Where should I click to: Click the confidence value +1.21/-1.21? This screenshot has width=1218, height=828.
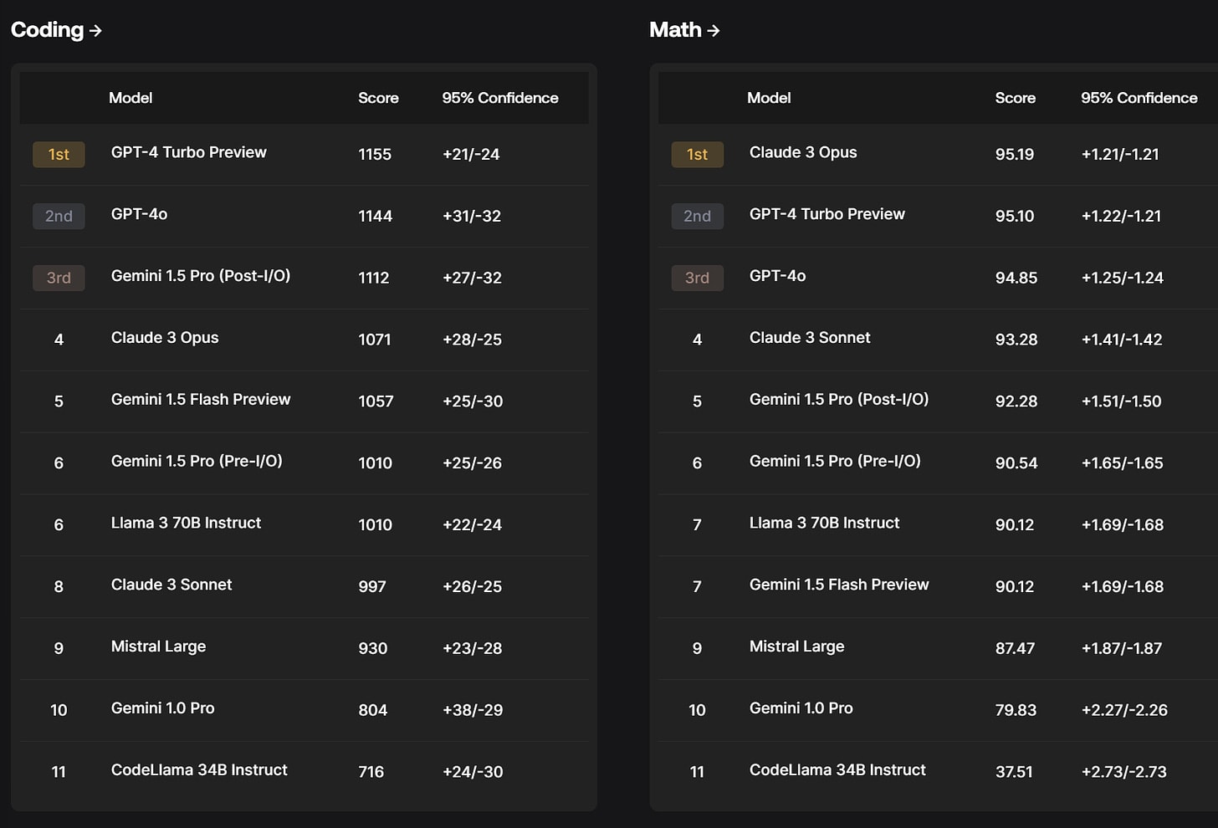pyautogui.click(x=1120, y=155)
